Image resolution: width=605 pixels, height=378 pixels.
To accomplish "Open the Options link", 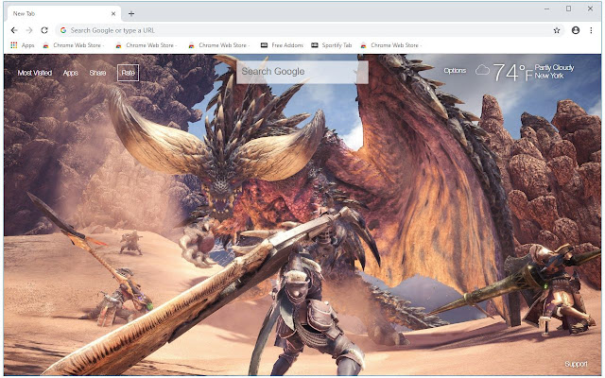I will point(455,71).
